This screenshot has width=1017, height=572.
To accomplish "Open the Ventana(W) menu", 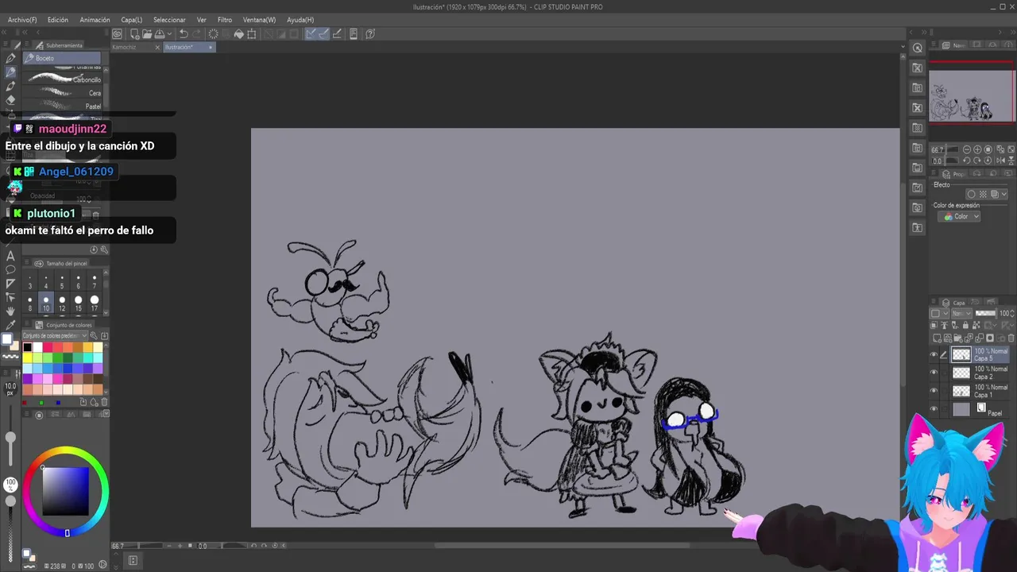I will click(x=259, y=20).
